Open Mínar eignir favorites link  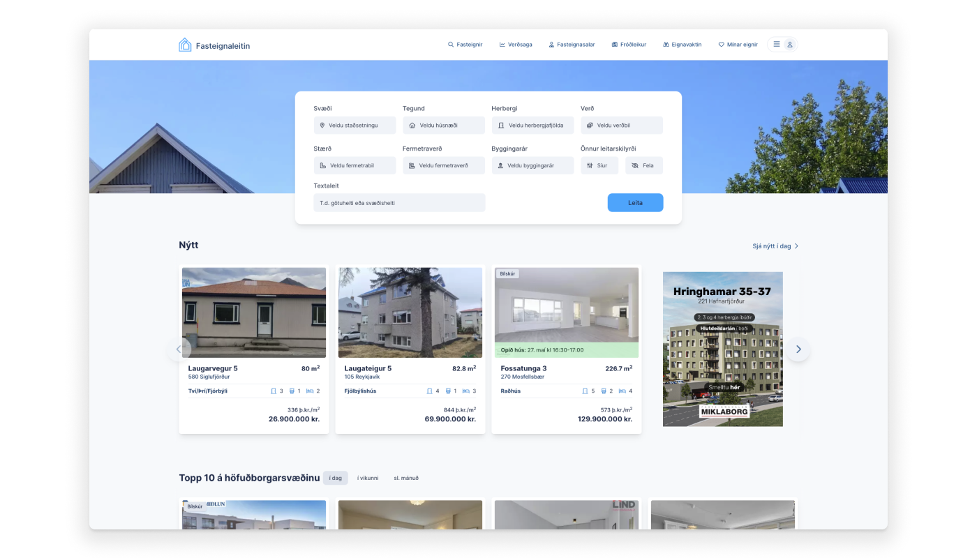[738, 45]
